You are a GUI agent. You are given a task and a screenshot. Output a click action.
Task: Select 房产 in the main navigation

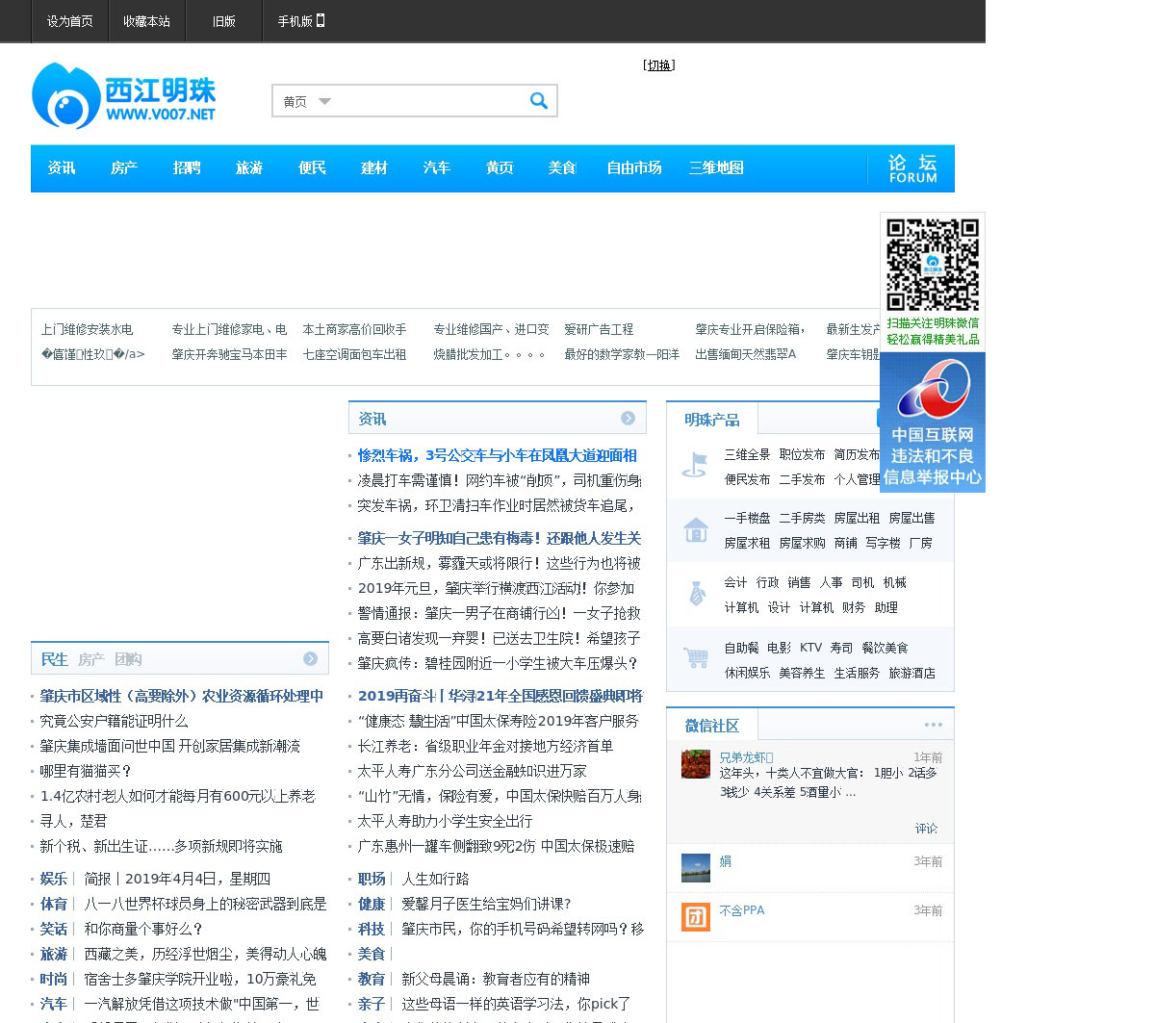124,168
